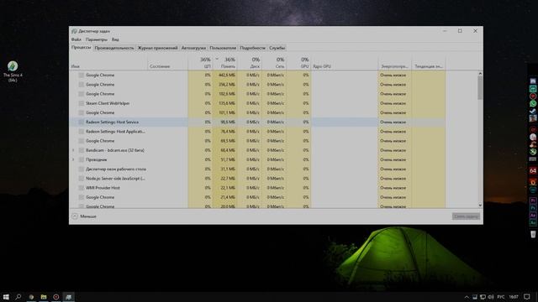Open After Effects (Ae) from side dock
This screenshot has width=538, height=302.
click(x=533, y=216)
